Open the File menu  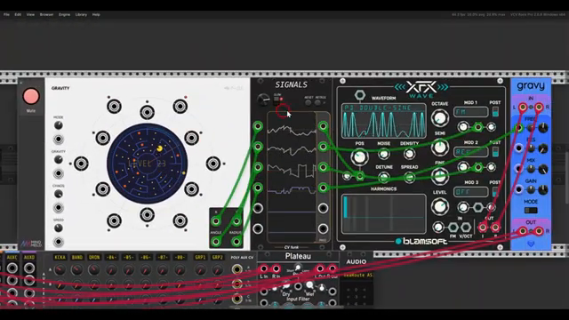(x=6, y=14)
